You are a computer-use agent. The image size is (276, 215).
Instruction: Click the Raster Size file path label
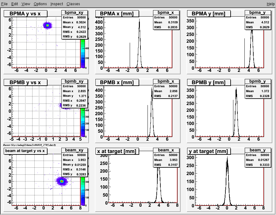(x=29, y=145)
